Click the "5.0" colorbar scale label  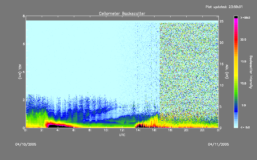(x=244, y=105)
